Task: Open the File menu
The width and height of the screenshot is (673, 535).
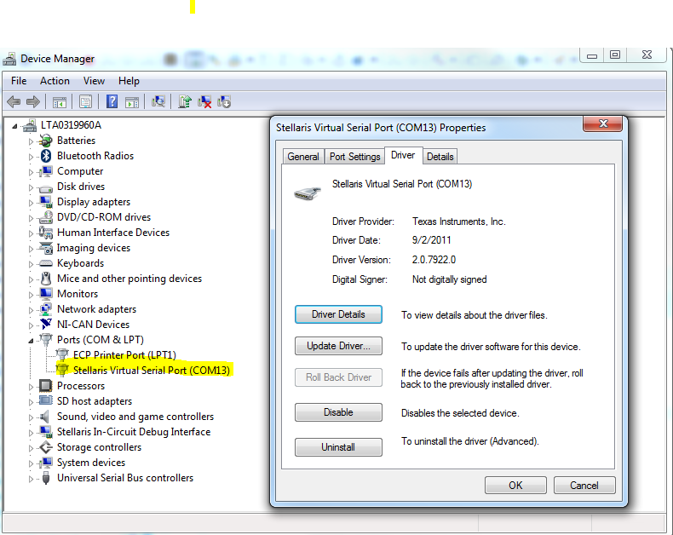Action: point(19,81)
